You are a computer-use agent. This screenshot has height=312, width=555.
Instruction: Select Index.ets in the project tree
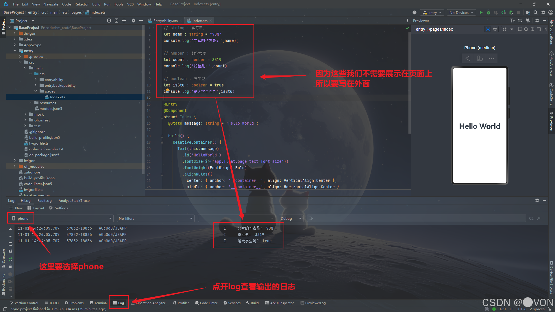pos(58,97)
